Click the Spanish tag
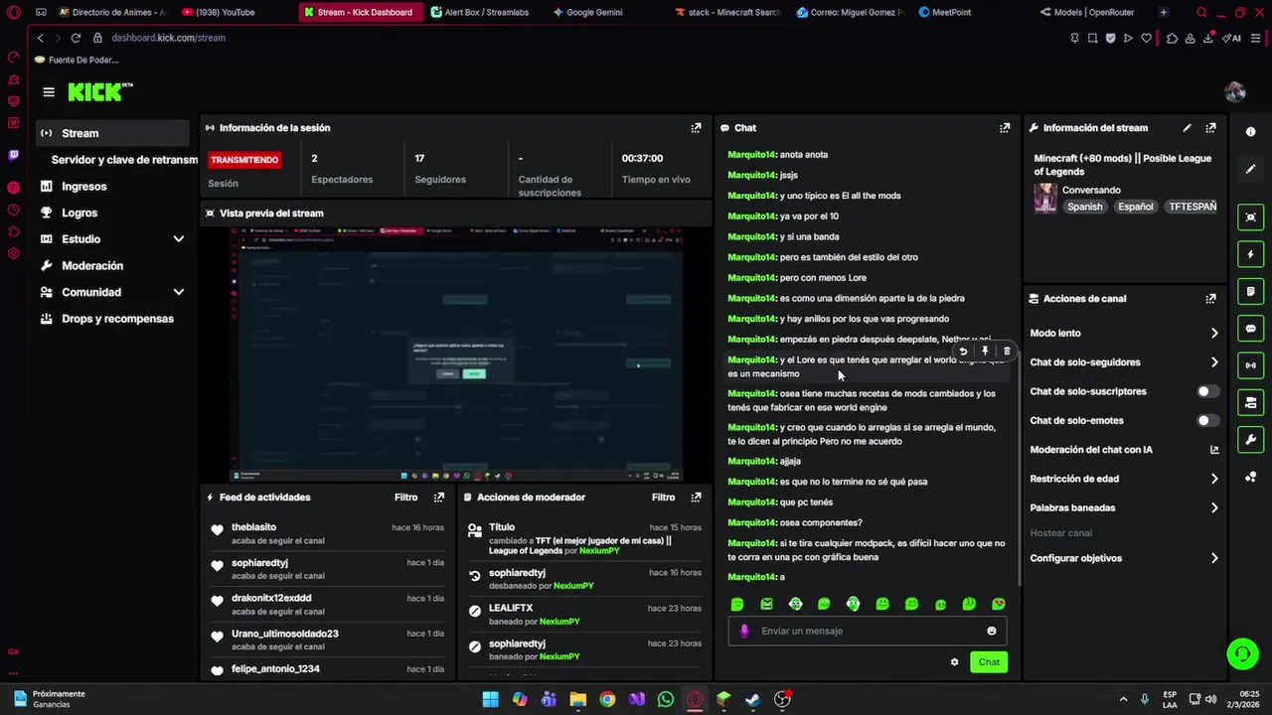 pyautogui.click(x=1084, y=207)
